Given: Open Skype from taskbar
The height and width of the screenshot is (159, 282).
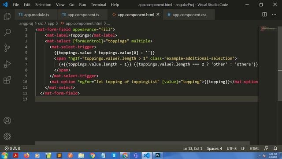Looking at the screenshot, I should [114, 155].
